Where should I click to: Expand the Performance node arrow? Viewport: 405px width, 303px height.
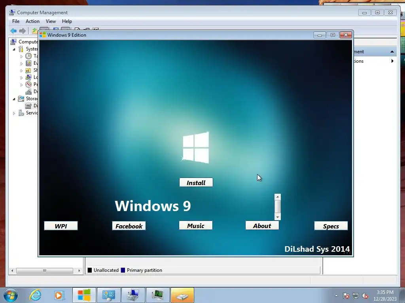click(x=21, y=85)
